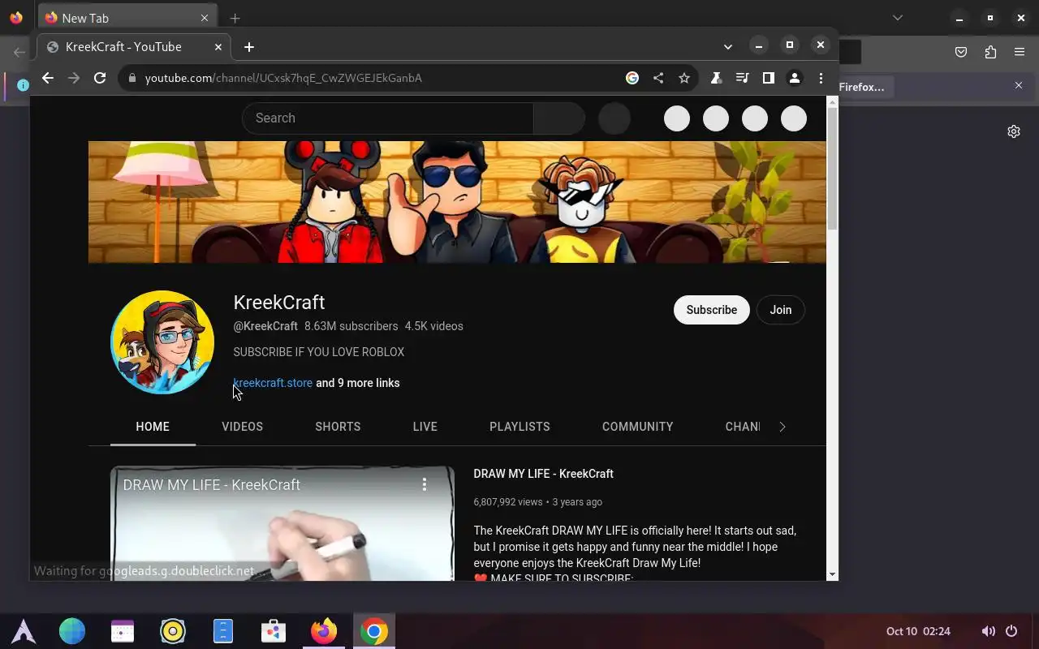Open Firefox list all tabs chevron
This screenshot has width=1039, height=649.
click(898, 18)
